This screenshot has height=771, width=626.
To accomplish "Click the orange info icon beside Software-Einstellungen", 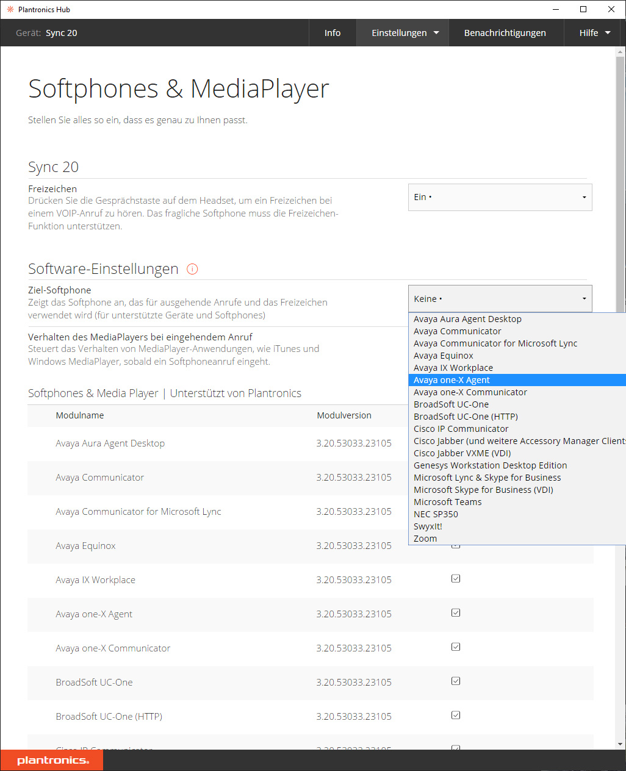I will pyautogui.click(x=192, y=269).
